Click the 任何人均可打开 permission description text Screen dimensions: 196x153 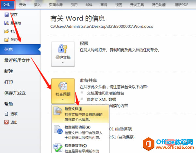point(120,50)
